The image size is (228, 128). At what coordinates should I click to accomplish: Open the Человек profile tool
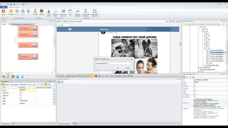pyautogui.click(x=35, y=12)
